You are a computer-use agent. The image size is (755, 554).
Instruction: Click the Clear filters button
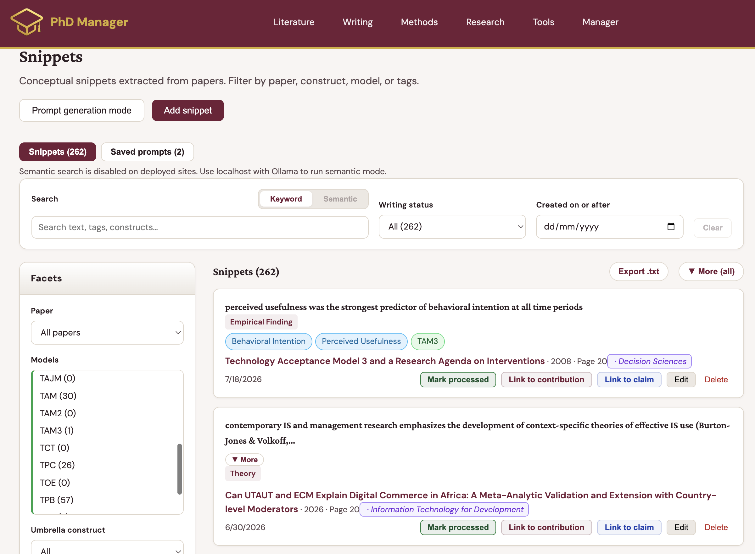point(712,228)
